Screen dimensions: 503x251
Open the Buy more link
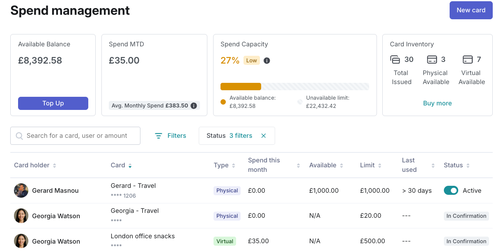click(437, 103)
